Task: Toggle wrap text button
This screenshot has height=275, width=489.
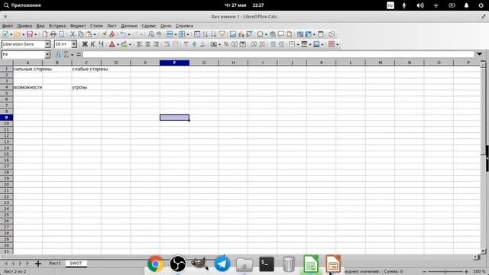Action: tap(167, 44)
